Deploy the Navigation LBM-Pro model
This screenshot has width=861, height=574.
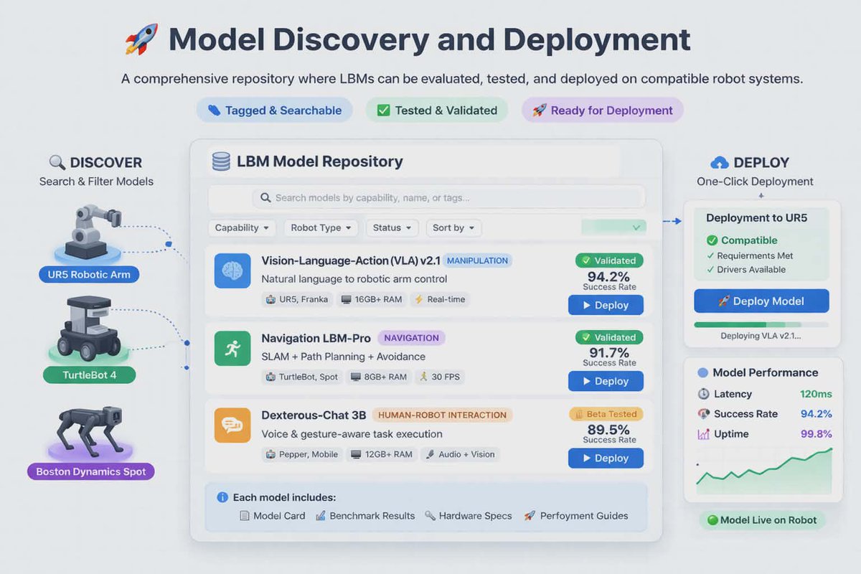pos(606,381)
